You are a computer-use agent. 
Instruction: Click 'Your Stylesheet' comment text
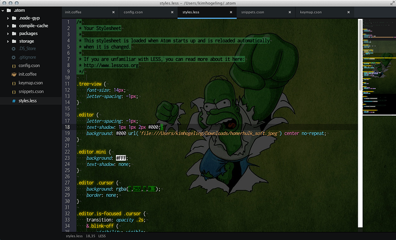pos(102,28)
